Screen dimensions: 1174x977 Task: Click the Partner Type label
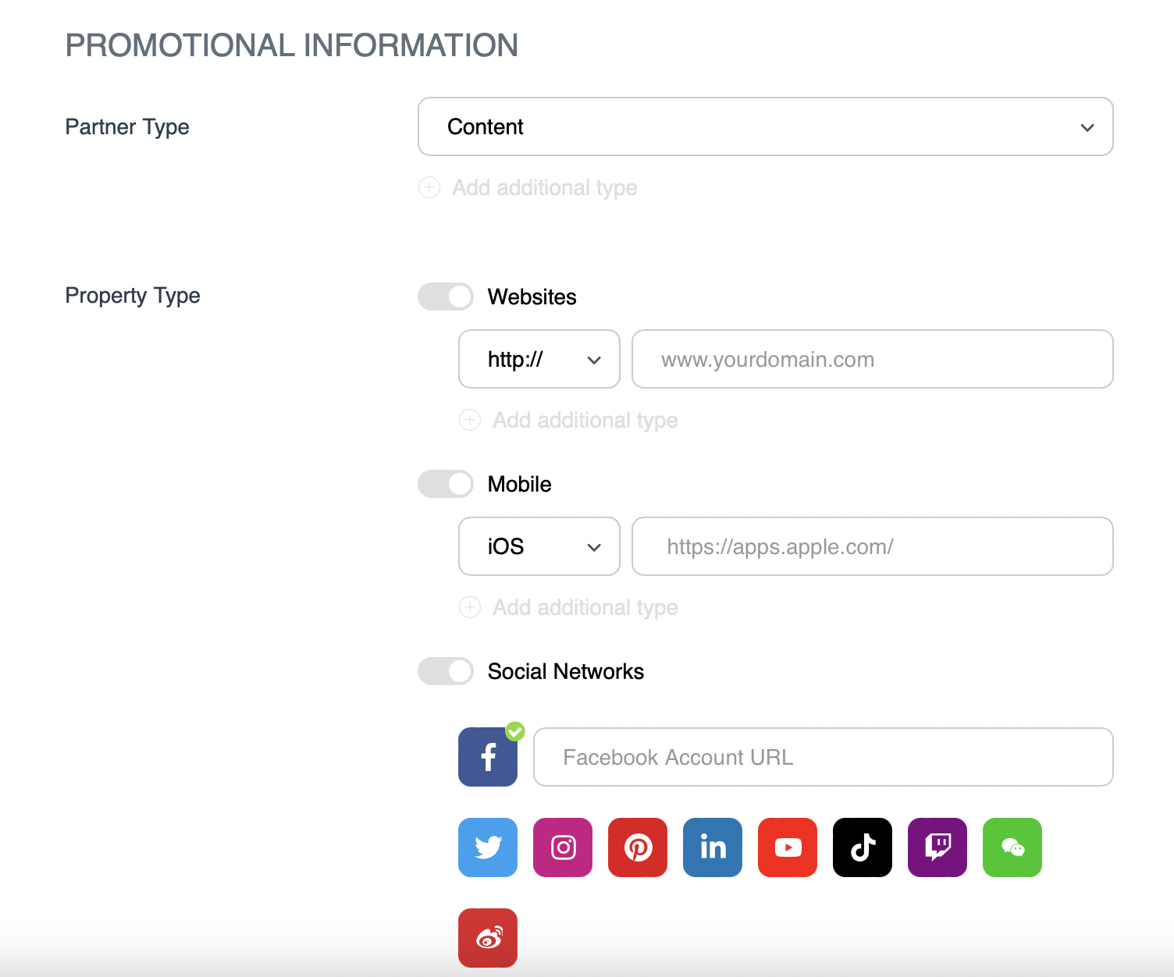coord(127,127)
